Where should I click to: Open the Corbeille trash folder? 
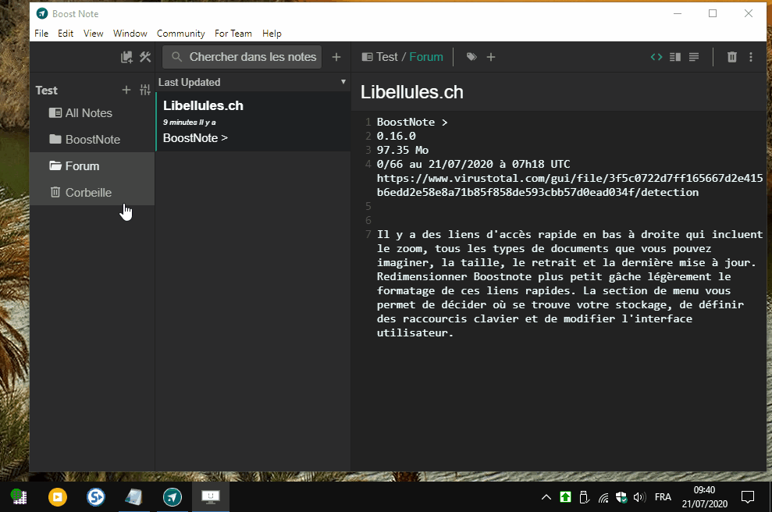(x=92, y=193)
